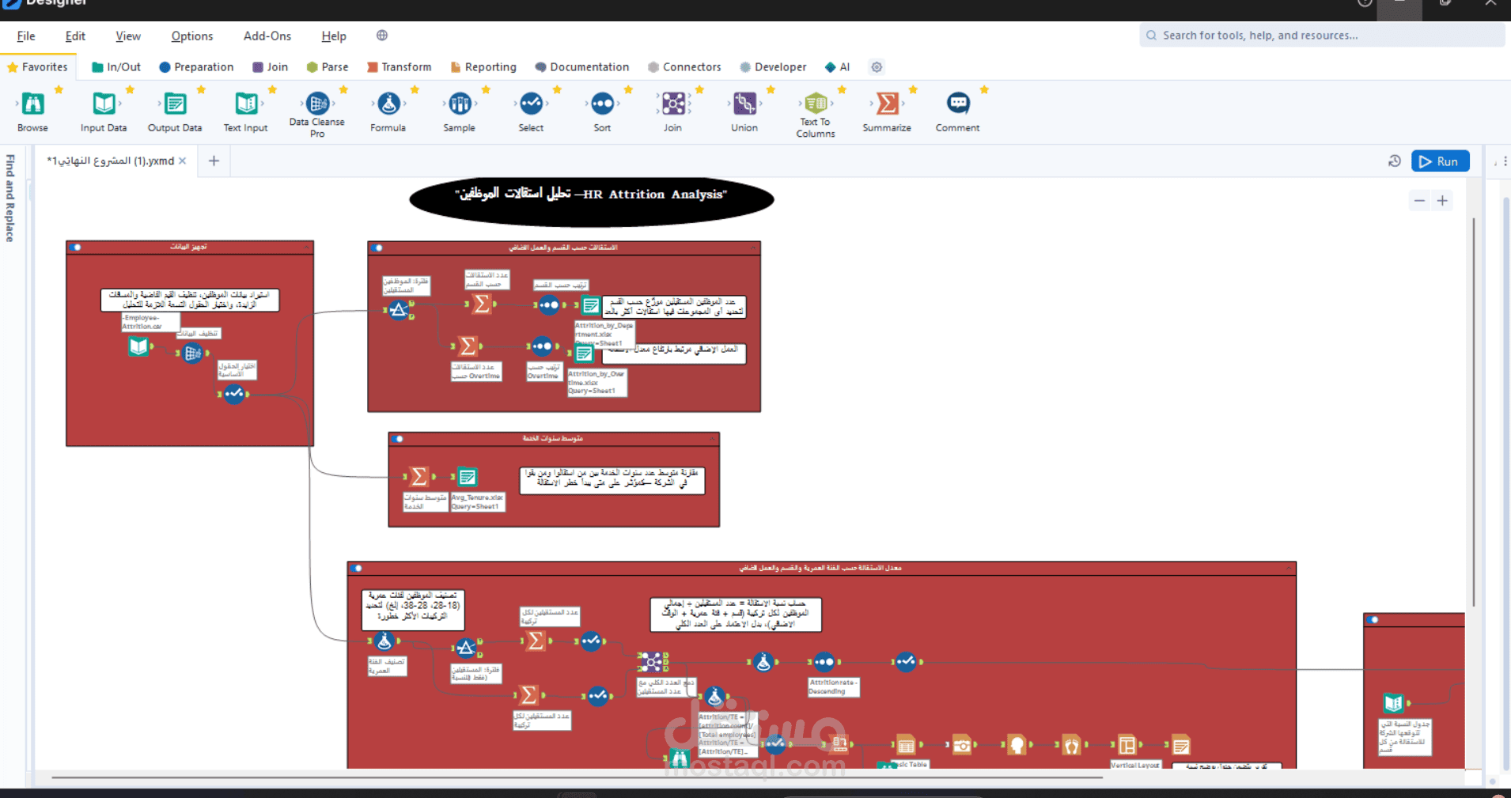Switch to the Preparation tool category
1511x798 pixels.
[196, 67]
